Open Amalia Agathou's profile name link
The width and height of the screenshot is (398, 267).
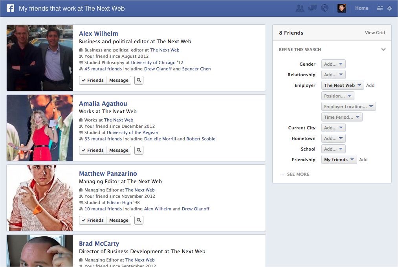pyautogui.click(x=103, y=104)
